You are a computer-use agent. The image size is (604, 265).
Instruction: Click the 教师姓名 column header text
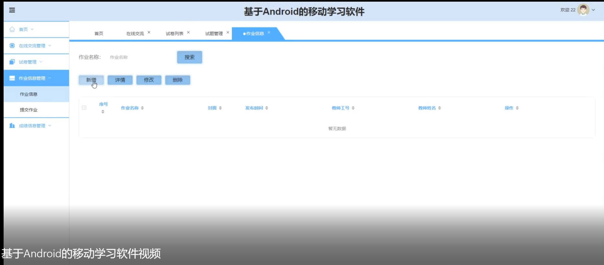pos(427,108)
